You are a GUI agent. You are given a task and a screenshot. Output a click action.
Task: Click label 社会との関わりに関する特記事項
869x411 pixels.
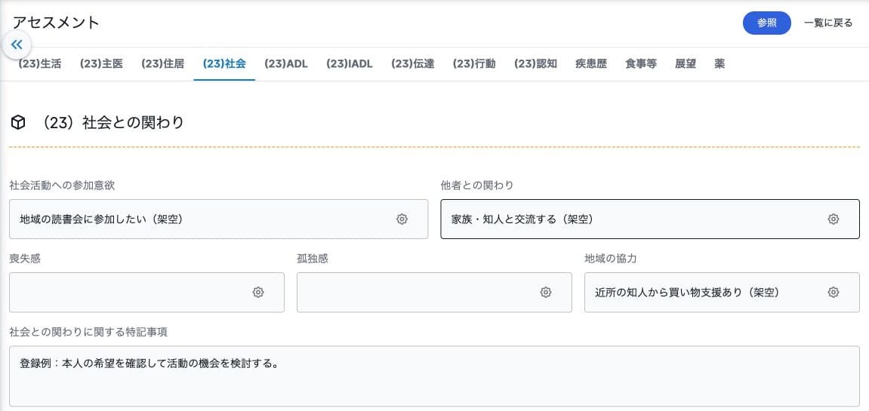88,332
